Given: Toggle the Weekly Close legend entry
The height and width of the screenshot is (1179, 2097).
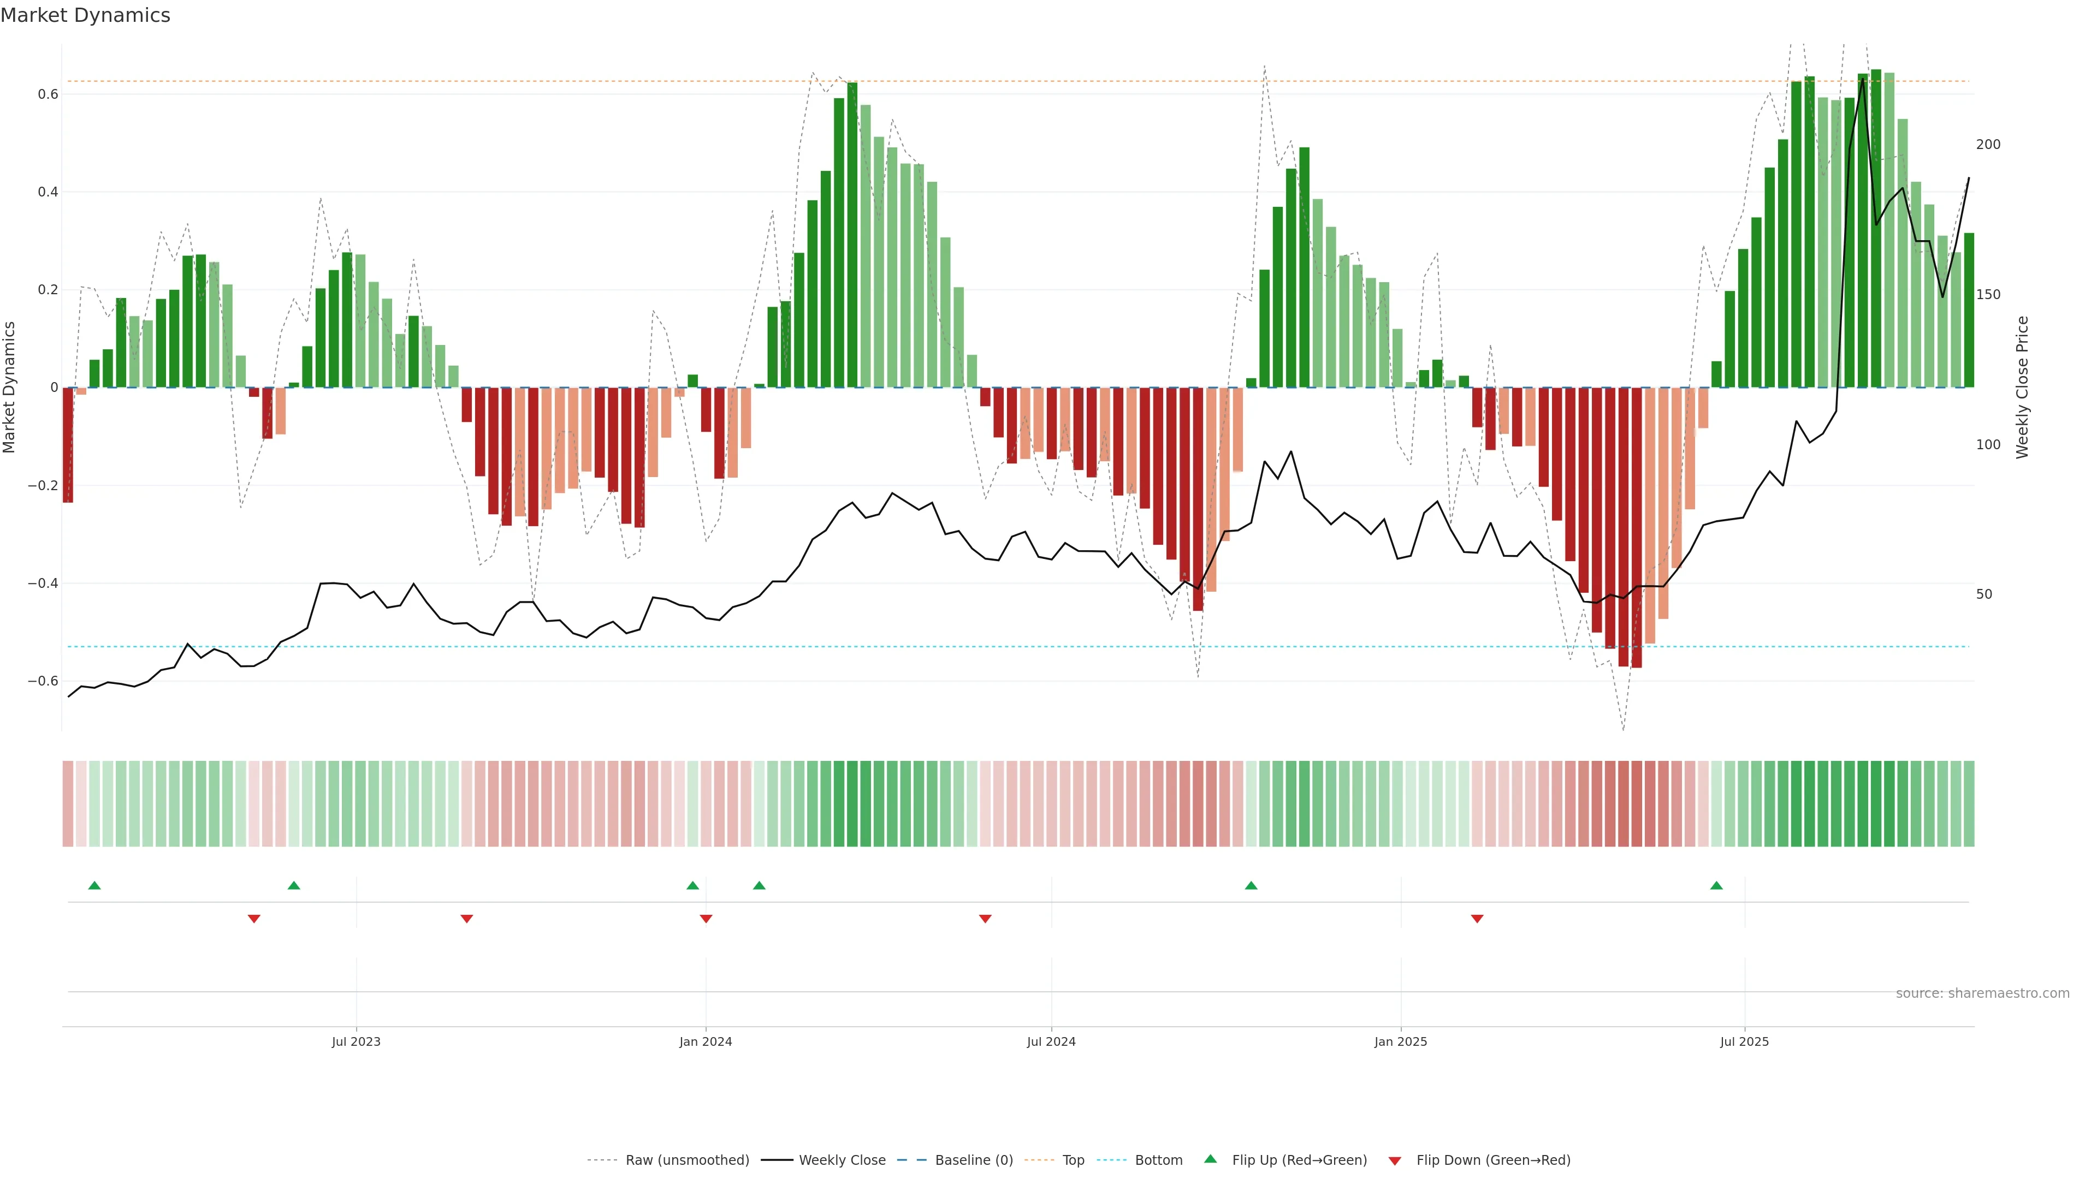Looking at the screenshot, I should point(842,1160).
